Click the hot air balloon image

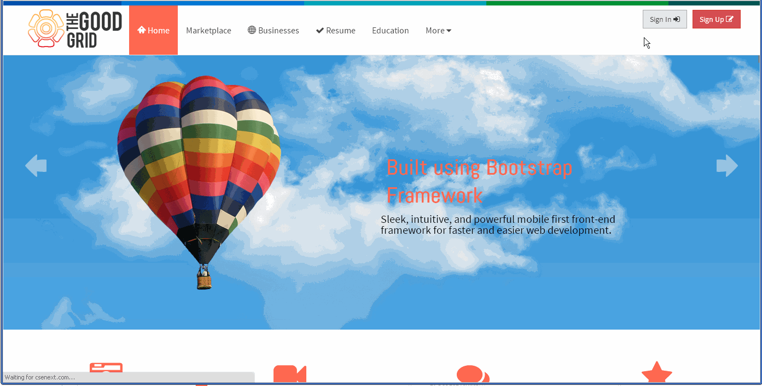[x=199, y=182]
